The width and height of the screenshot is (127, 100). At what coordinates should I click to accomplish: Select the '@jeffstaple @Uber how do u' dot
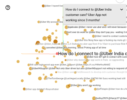[95, 89]
